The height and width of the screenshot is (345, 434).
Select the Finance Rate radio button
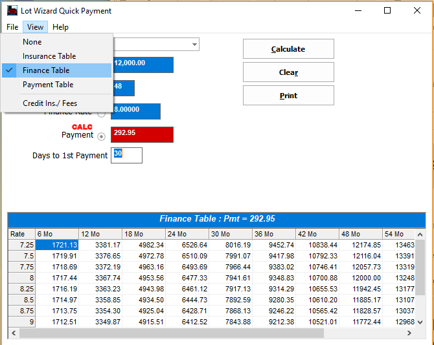click(x=102, y=114)
